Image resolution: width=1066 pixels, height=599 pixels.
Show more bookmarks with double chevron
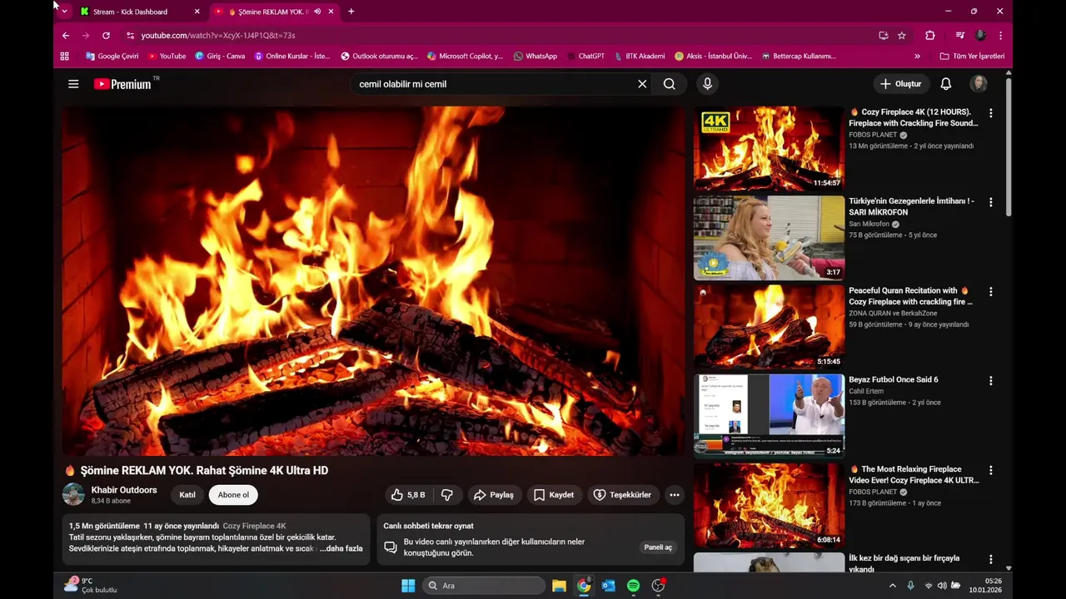click(917, 57)
